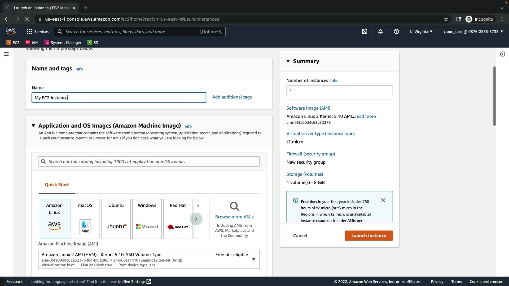Open the N. Virginia region dropdown
The width and height of the screenshot is (509, 286).
421,32
